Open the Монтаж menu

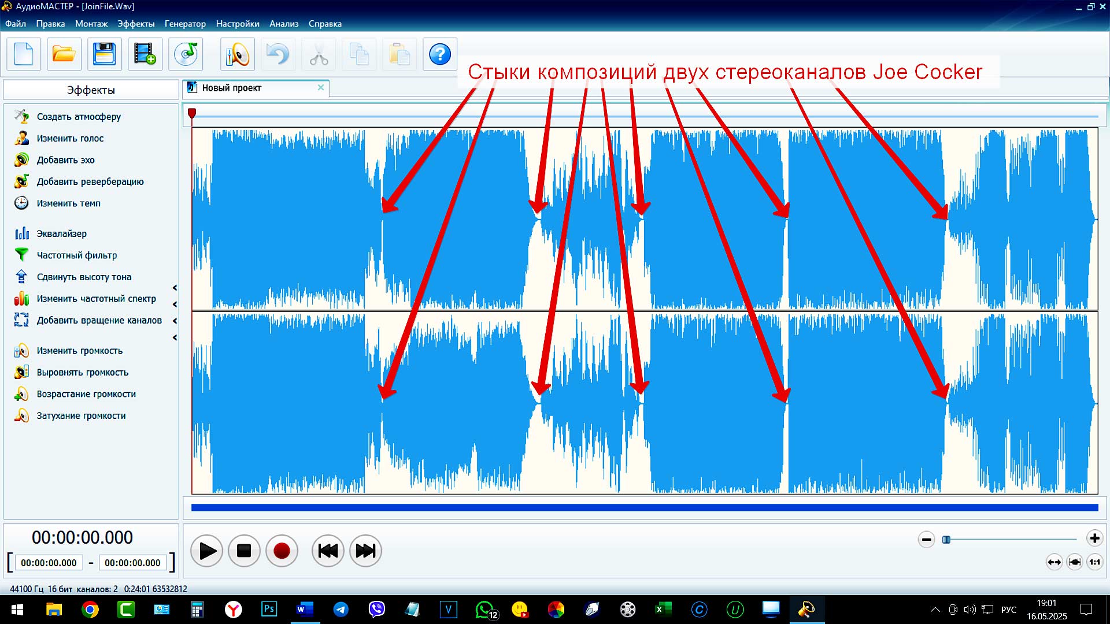(x=91, y=24)
